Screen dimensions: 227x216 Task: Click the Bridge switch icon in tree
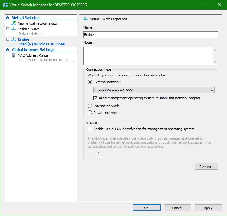point(14,39)
